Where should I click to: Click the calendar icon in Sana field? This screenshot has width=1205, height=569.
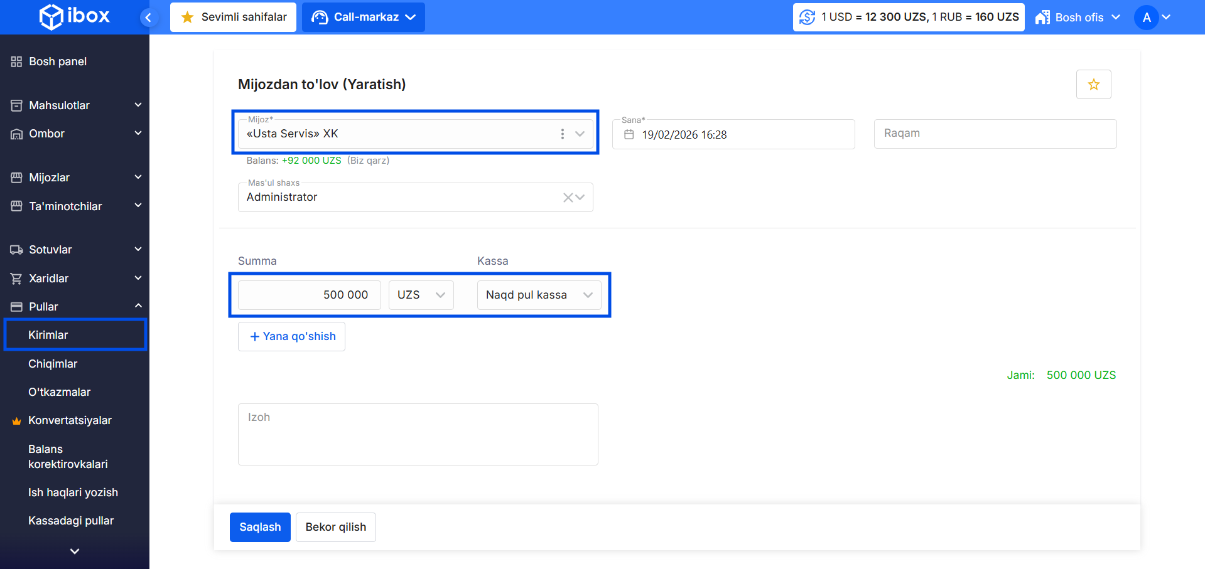pyautogui.click(x=629, y=135)
